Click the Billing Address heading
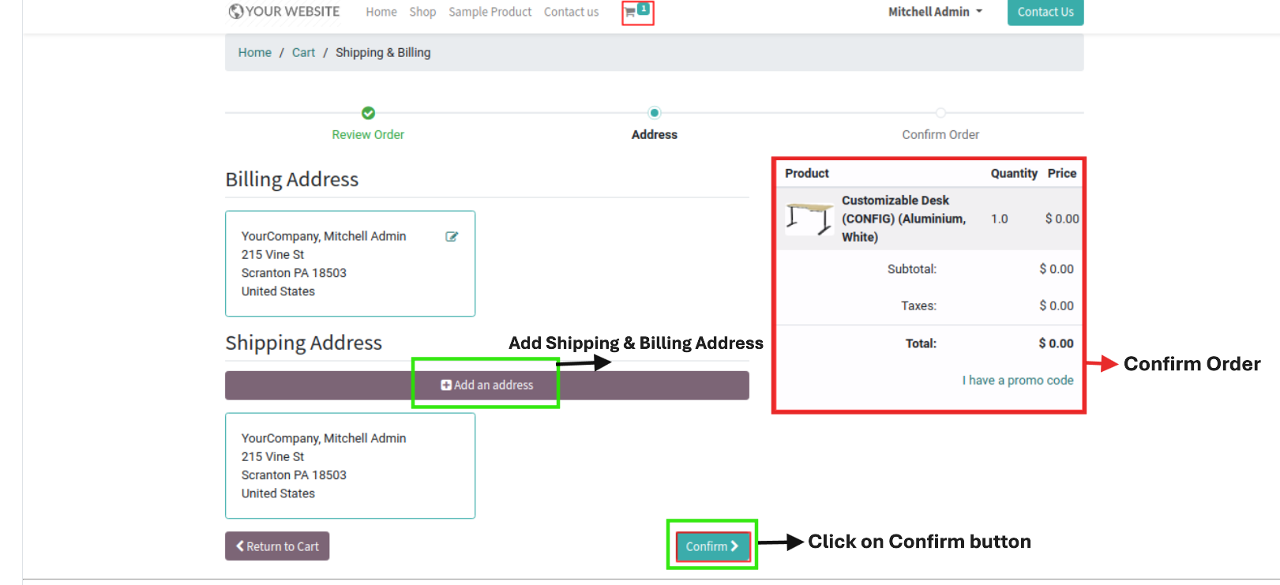 292,179
